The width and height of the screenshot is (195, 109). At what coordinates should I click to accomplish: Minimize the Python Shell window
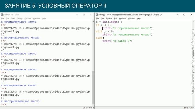click(77, 15)
